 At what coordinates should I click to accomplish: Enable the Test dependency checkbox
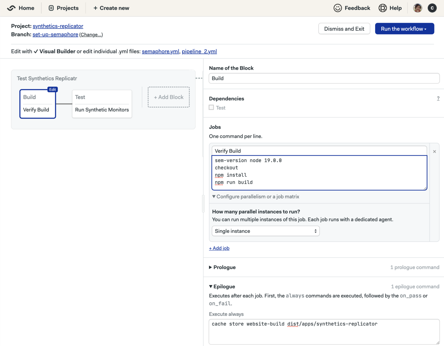[x=211, y=107]
